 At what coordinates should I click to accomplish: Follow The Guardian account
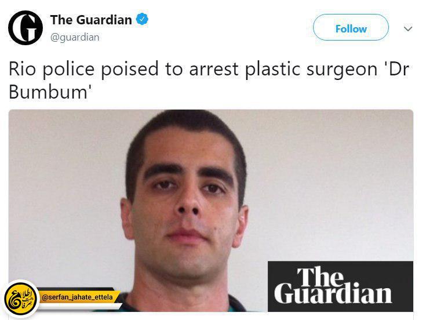tap(351, 27)
